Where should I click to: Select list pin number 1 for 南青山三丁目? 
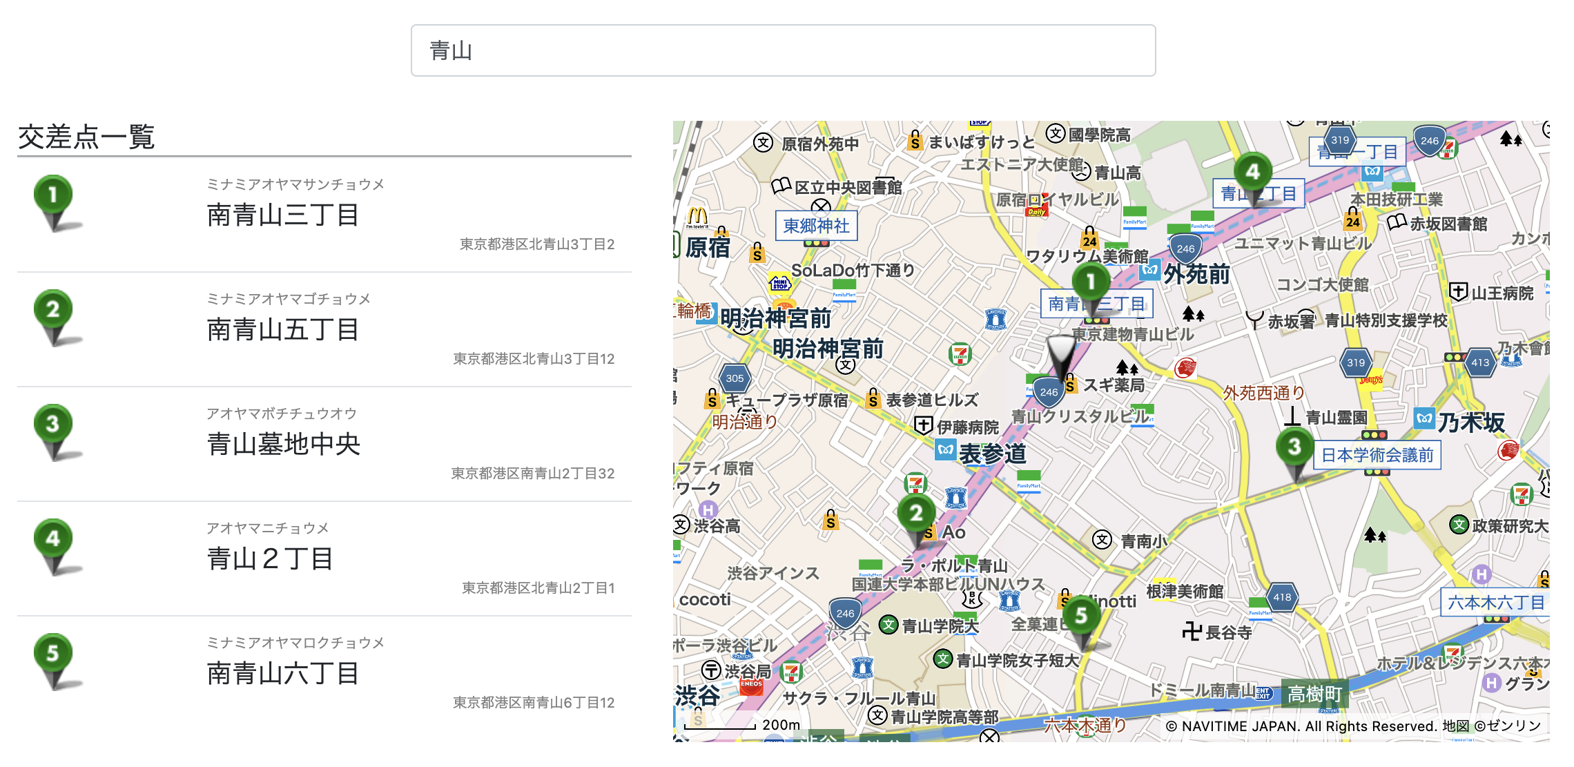pyautogui.click(x=53, y=203)
